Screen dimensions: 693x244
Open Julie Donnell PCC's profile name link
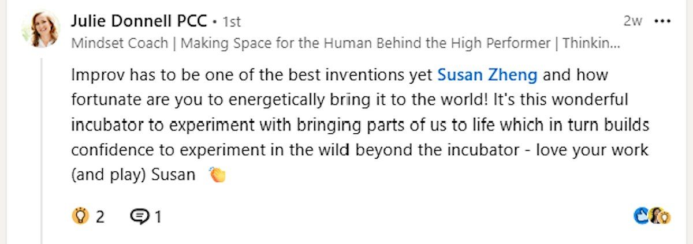tap(139, 21)
